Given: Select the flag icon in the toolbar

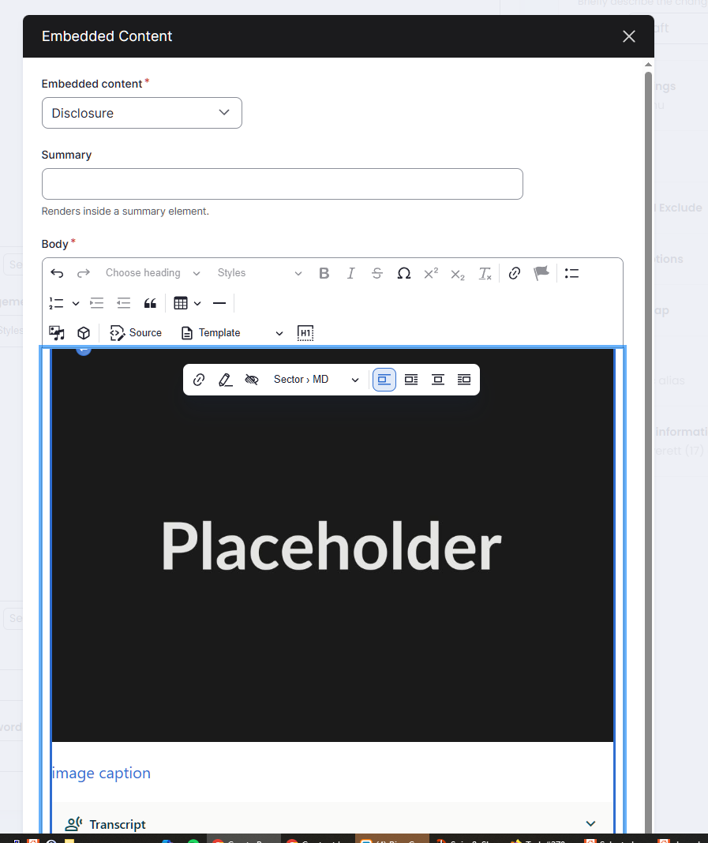Looking at the screenshot, I should 541,273.
